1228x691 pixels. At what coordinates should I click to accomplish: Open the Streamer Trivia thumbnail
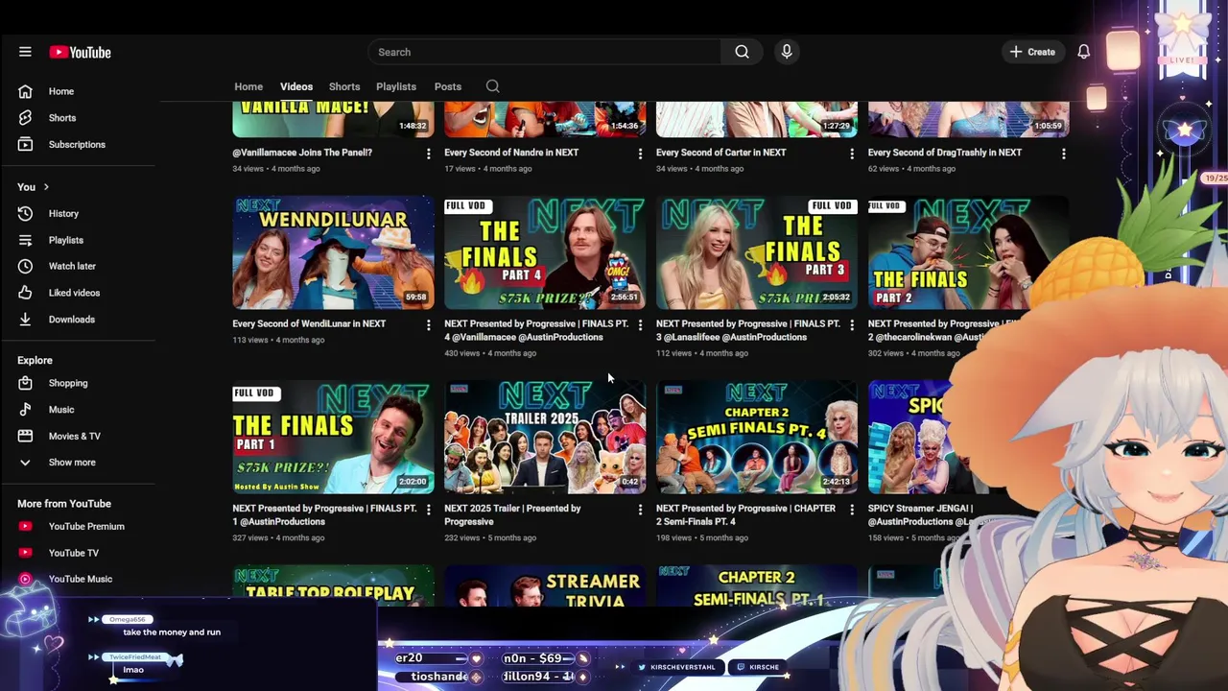[545, 585]
